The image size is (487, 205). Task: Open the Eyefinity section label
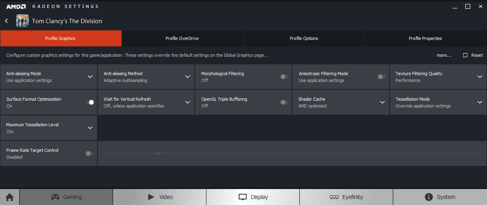click(x=353, y=197)
